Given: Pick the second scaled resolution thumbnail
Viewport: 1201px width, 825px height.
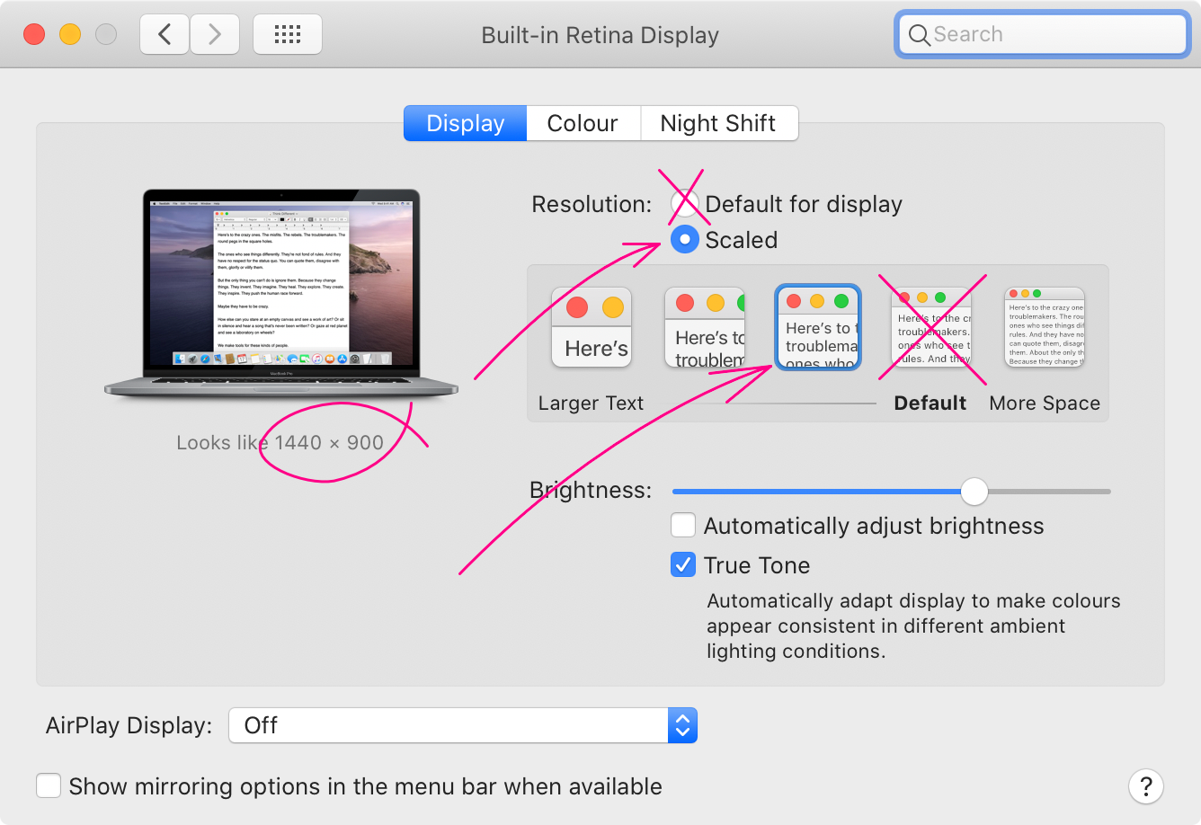Looking at the screenshot, I should [705, 328].
